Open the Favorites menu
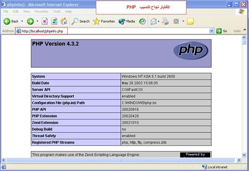 tap(41, 11)
